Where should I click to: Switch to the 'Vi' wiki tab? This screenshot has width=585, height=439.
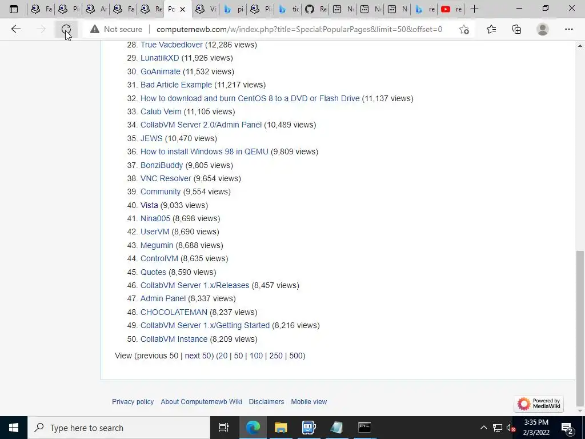point(206,9)
